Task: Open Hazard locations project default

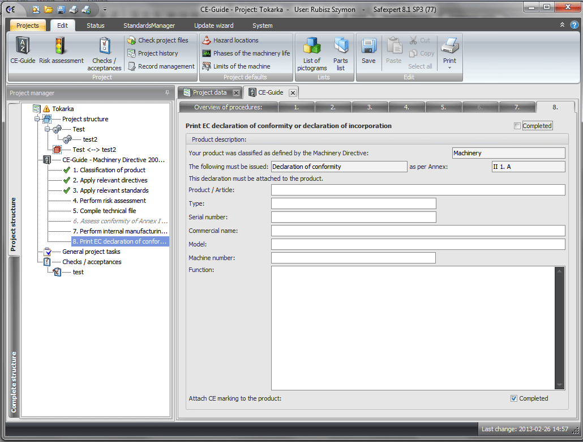Action: coord(235,40)
